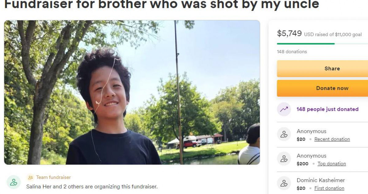
Task: Click the Dominic Kasheimer donor name
Action: click(321, 180)
